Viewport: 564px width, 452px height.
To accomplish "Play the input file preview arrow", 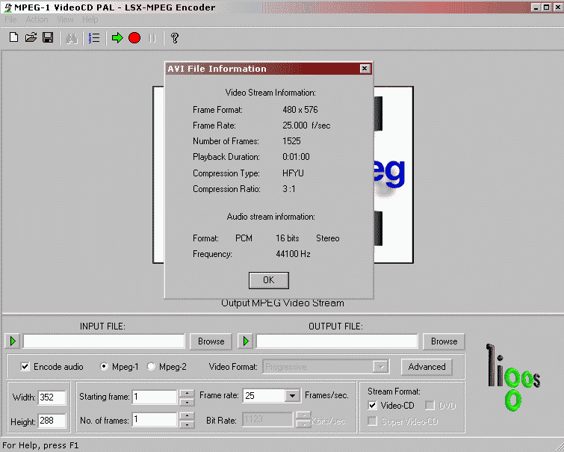I will point(13,341).
